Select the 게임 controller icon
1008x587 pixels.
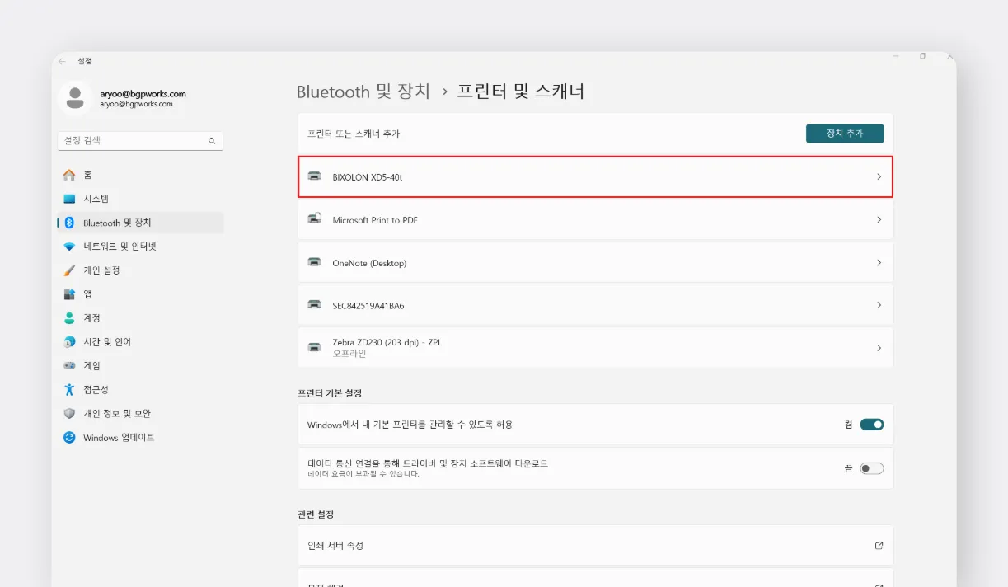(70, 365)
